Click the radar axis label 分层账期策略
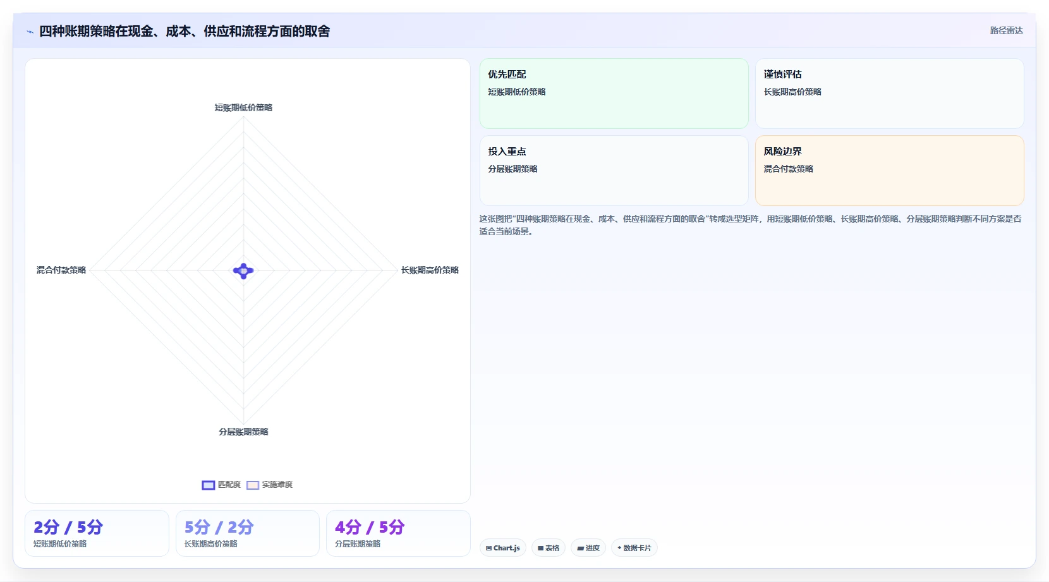The image size is (1049, 582). point(243,432)
